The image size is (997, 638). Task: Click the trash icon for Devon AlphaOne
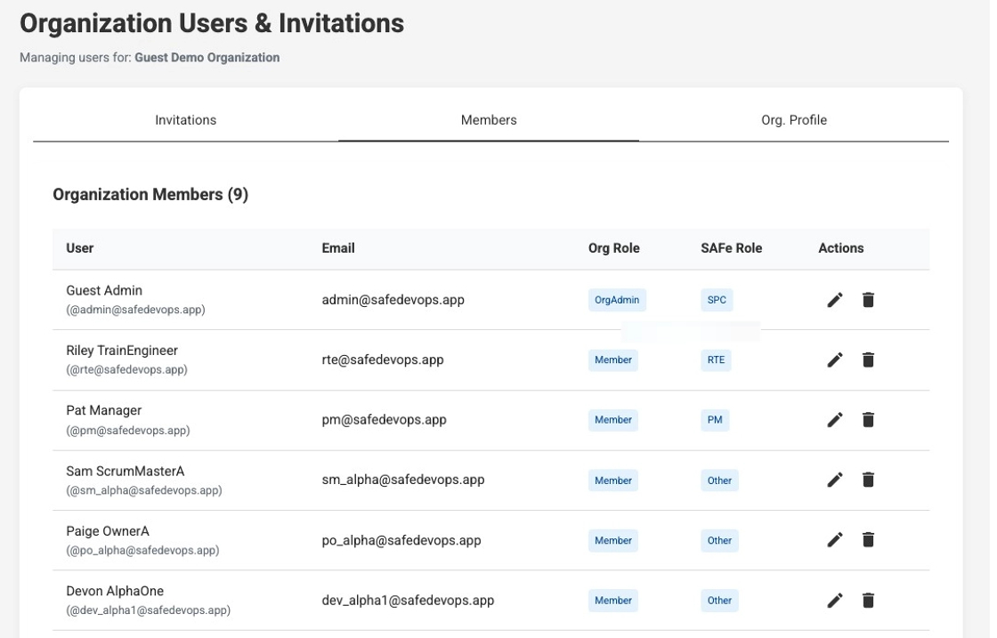click(868, 600)
